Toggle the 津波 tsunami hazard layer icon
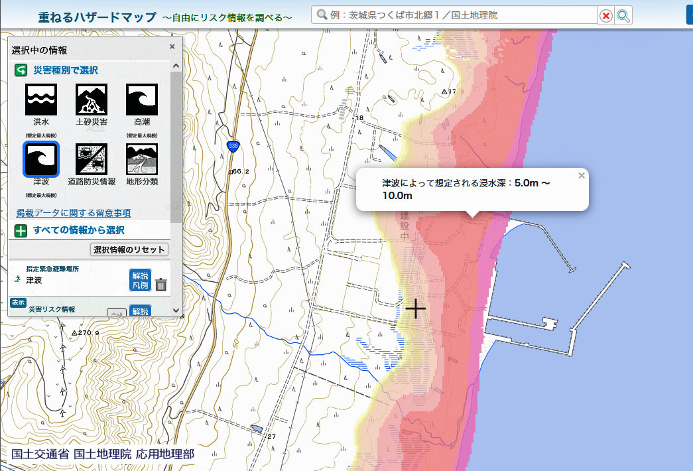 click(x=42, y=159)
